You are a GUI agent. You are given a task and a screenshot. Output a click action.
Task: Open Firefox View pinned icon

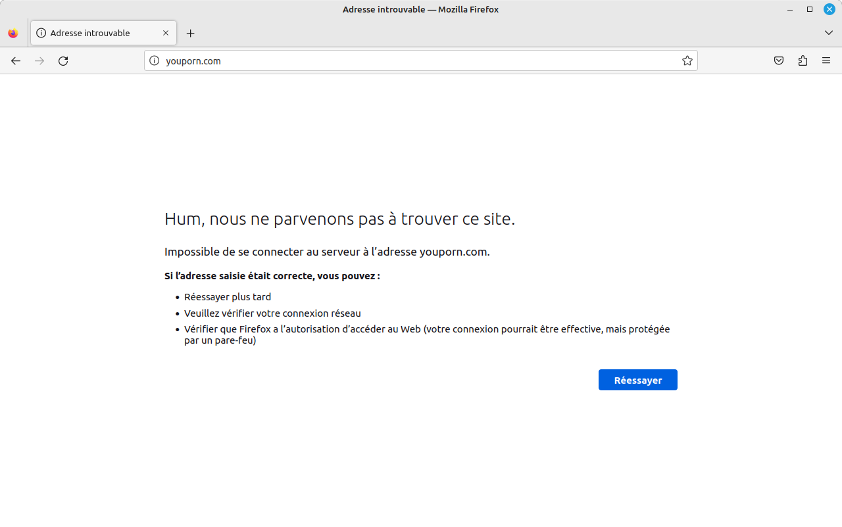pyautogui.click(x=13, y=33)
